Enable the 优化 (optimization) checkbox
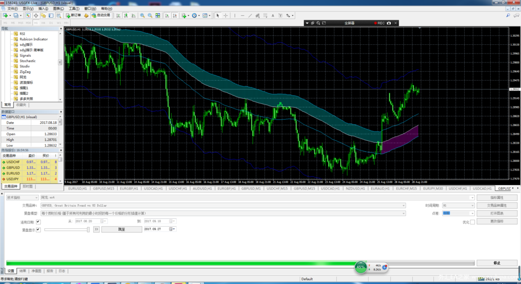The width and height of the screenshot is (521, 284). click(472, 222)
